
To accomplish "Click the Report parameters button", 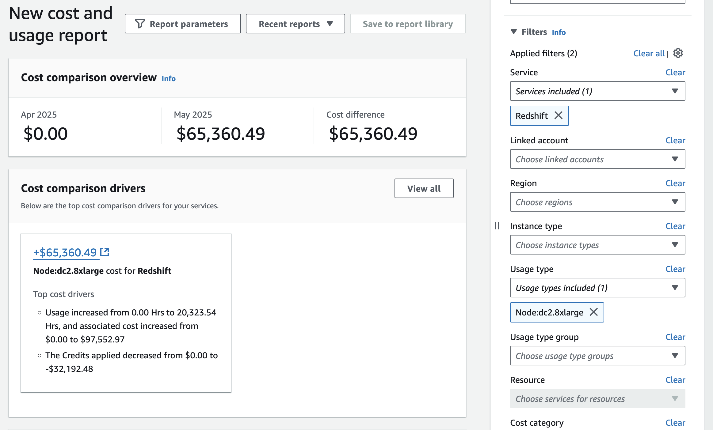I will point(183,24).
